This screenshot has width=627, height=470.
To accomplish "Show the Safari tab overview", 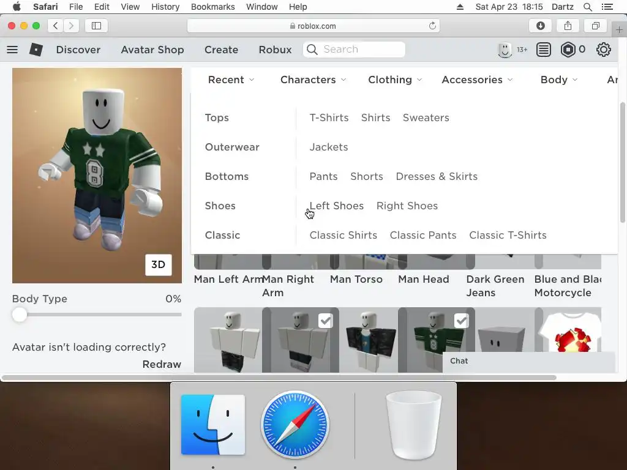I will pos(595,26).
